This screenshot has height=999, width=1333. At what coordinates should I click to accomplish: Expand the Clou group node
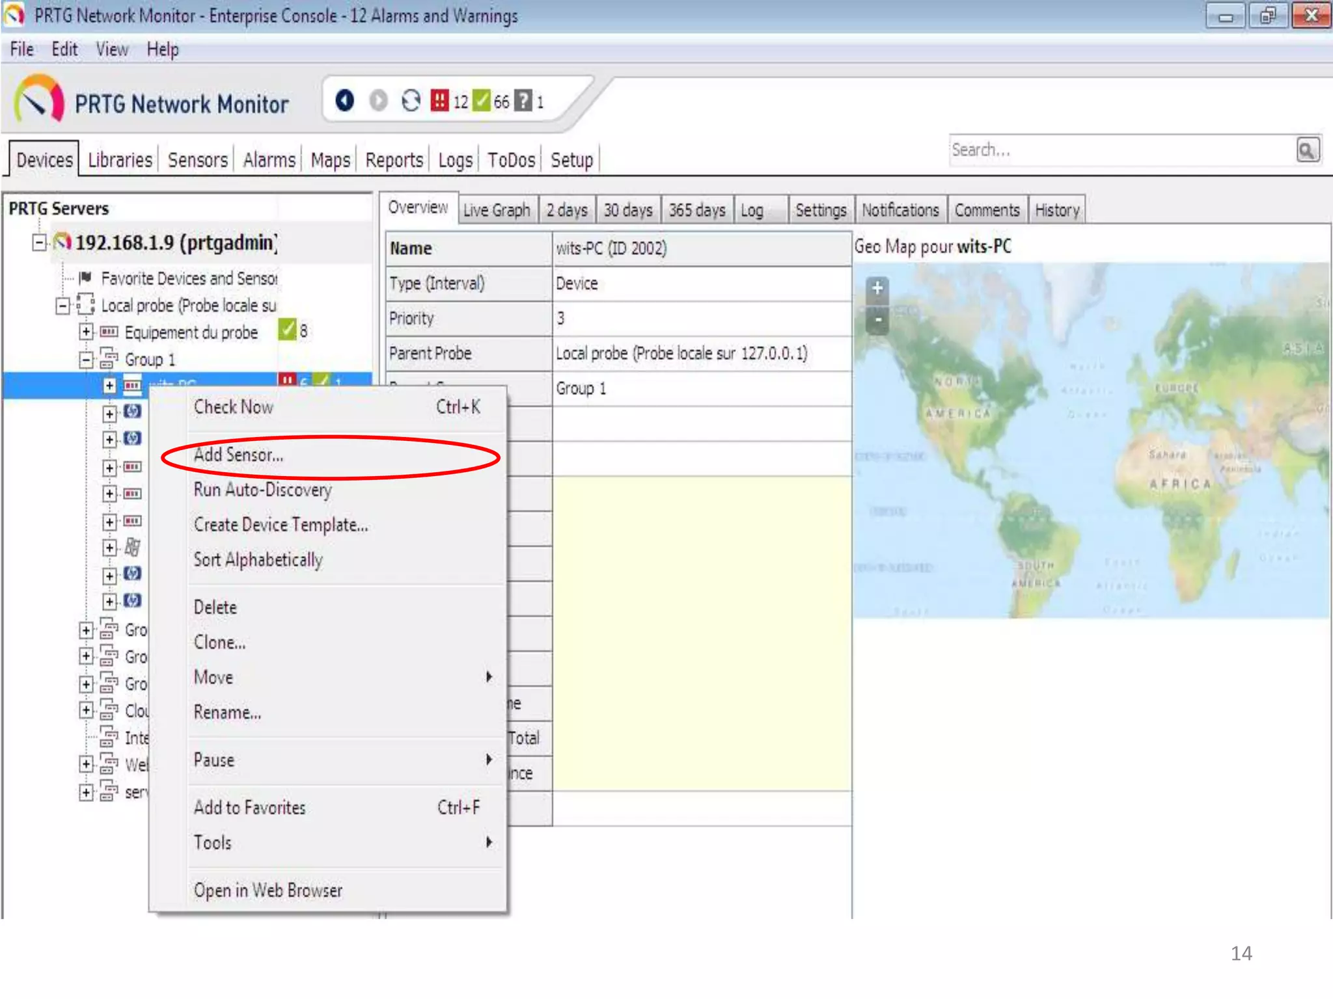coord(86,710)
